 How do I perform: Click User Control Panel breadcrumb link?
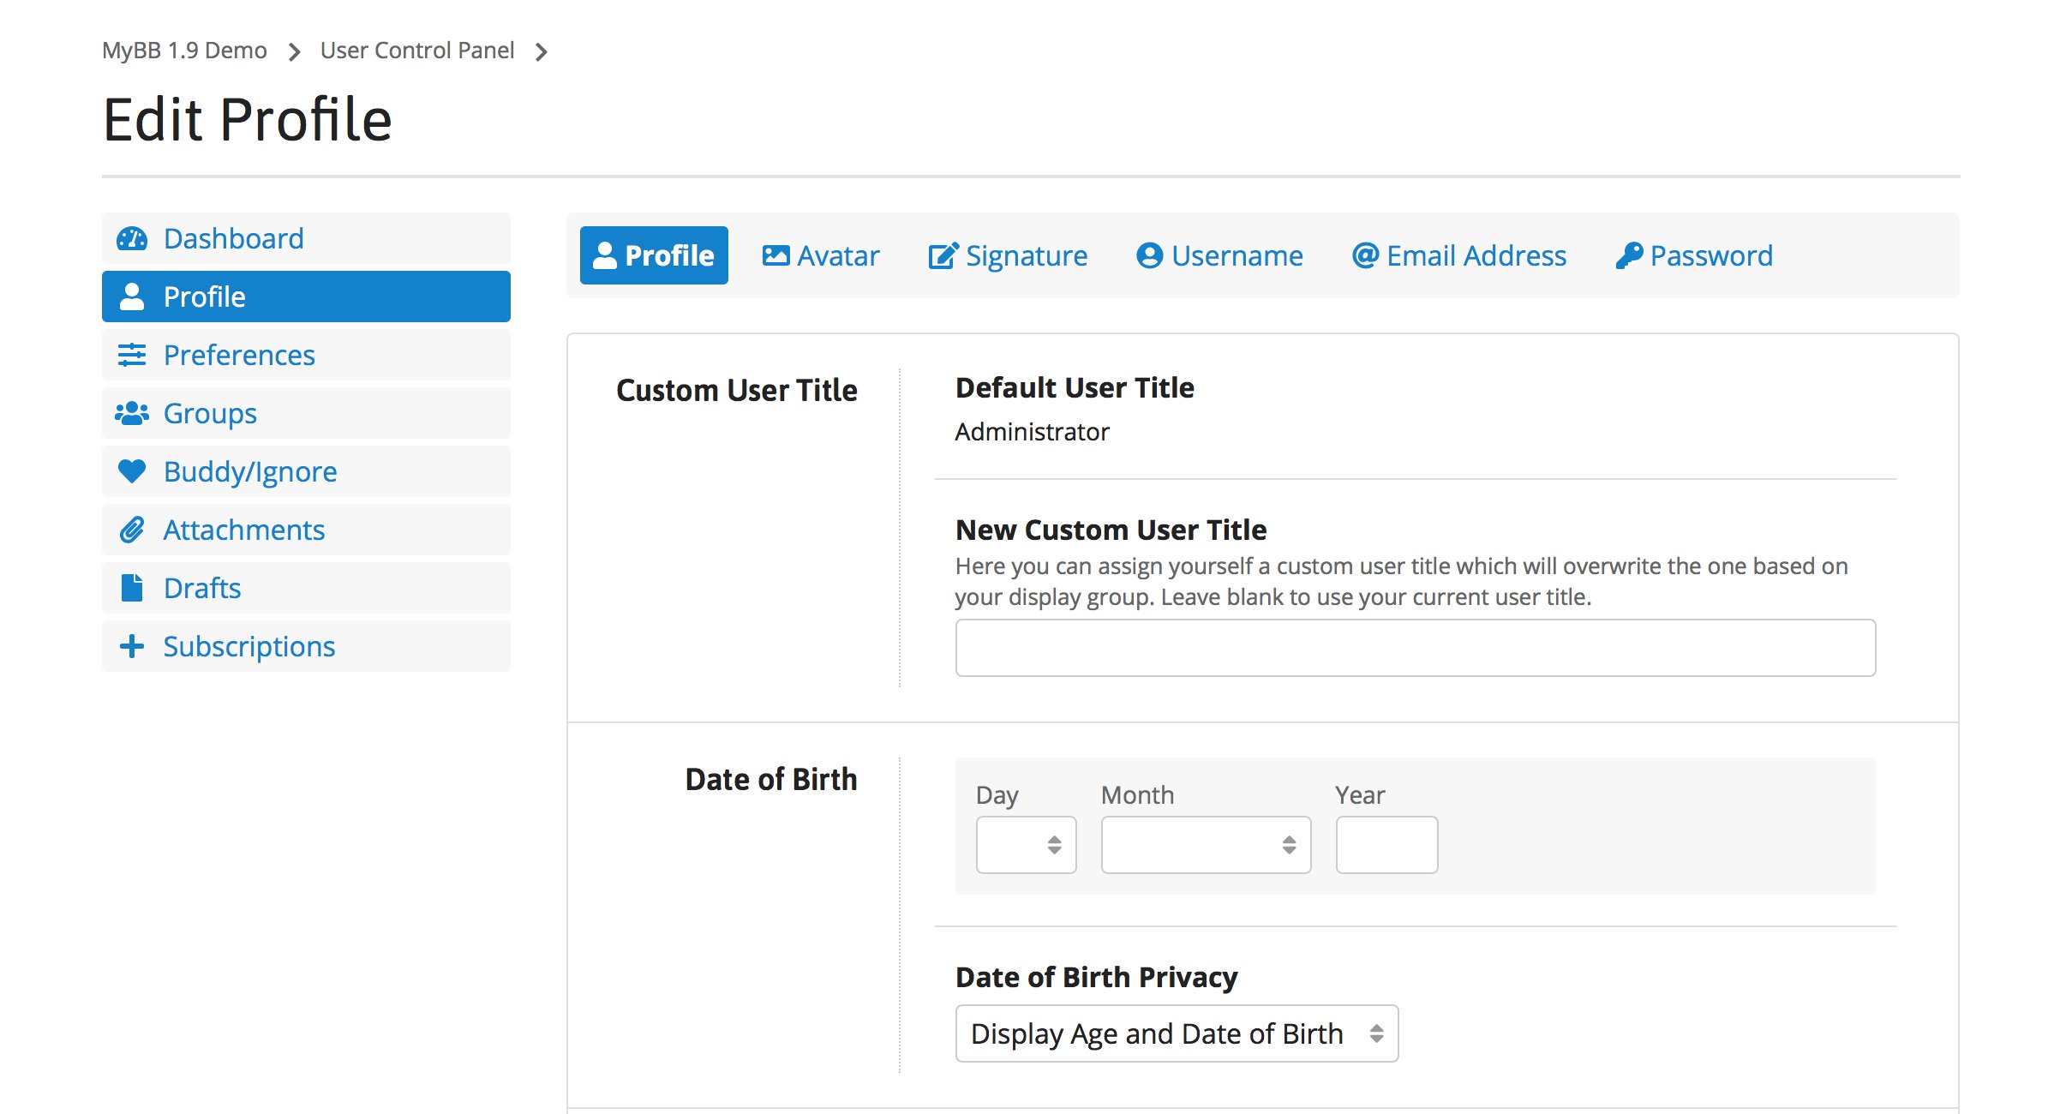pos(417,51)
